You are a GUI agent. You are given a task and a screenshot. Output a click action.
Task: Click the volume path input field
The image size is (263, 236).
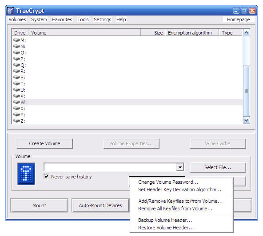coord(110,167)
